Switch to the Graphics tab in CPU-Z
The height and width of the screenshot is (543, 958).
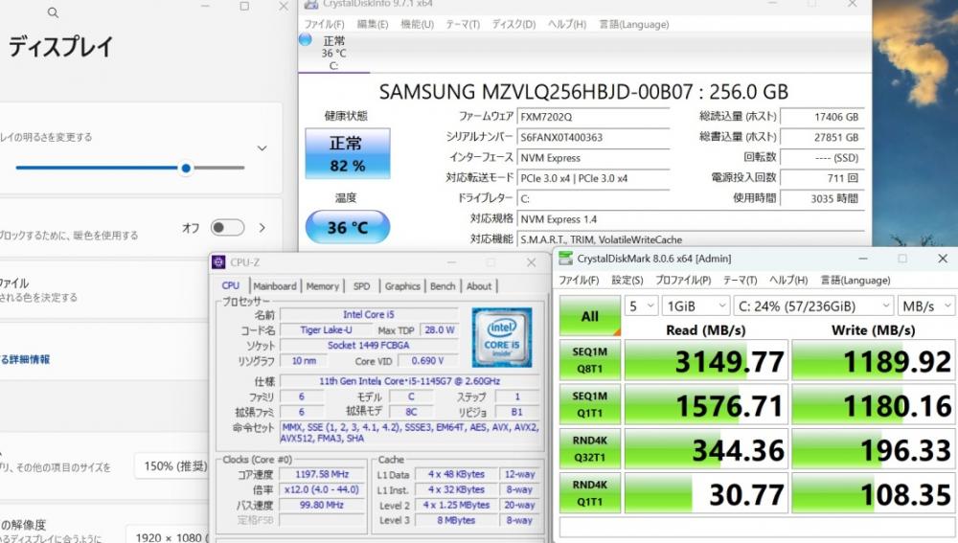pos(402,285)
